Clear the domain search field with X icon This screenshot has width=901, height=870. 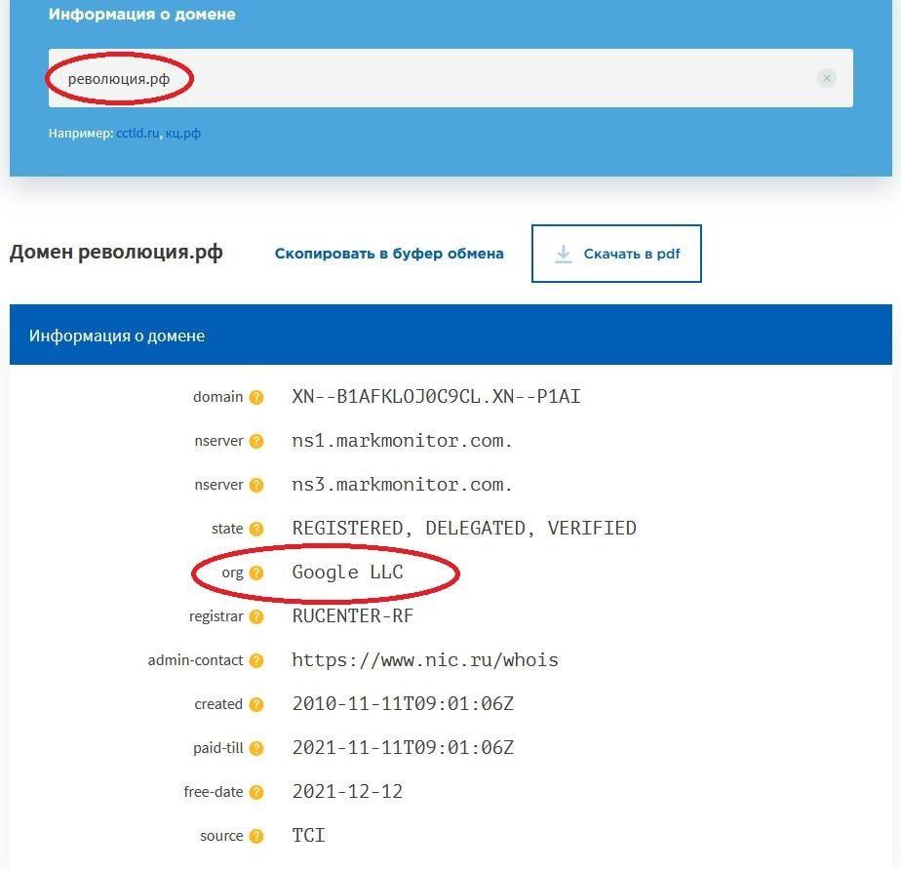click(x=826, y=78)
